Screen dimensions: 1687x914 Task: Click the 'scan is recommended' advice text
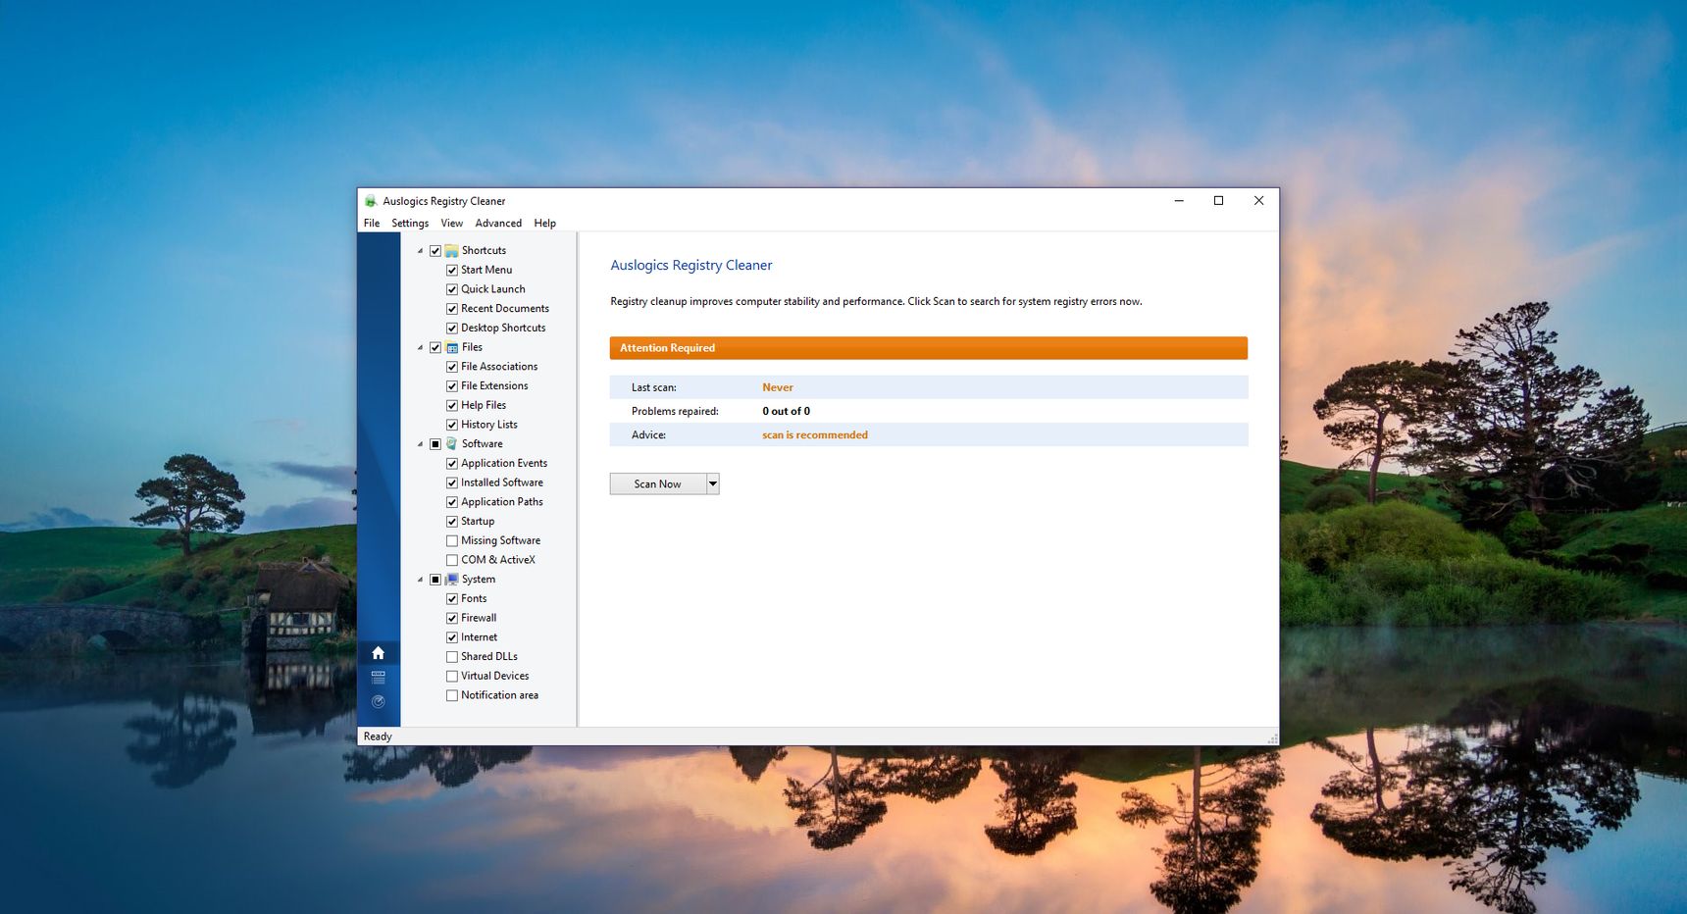coord(815,435)
